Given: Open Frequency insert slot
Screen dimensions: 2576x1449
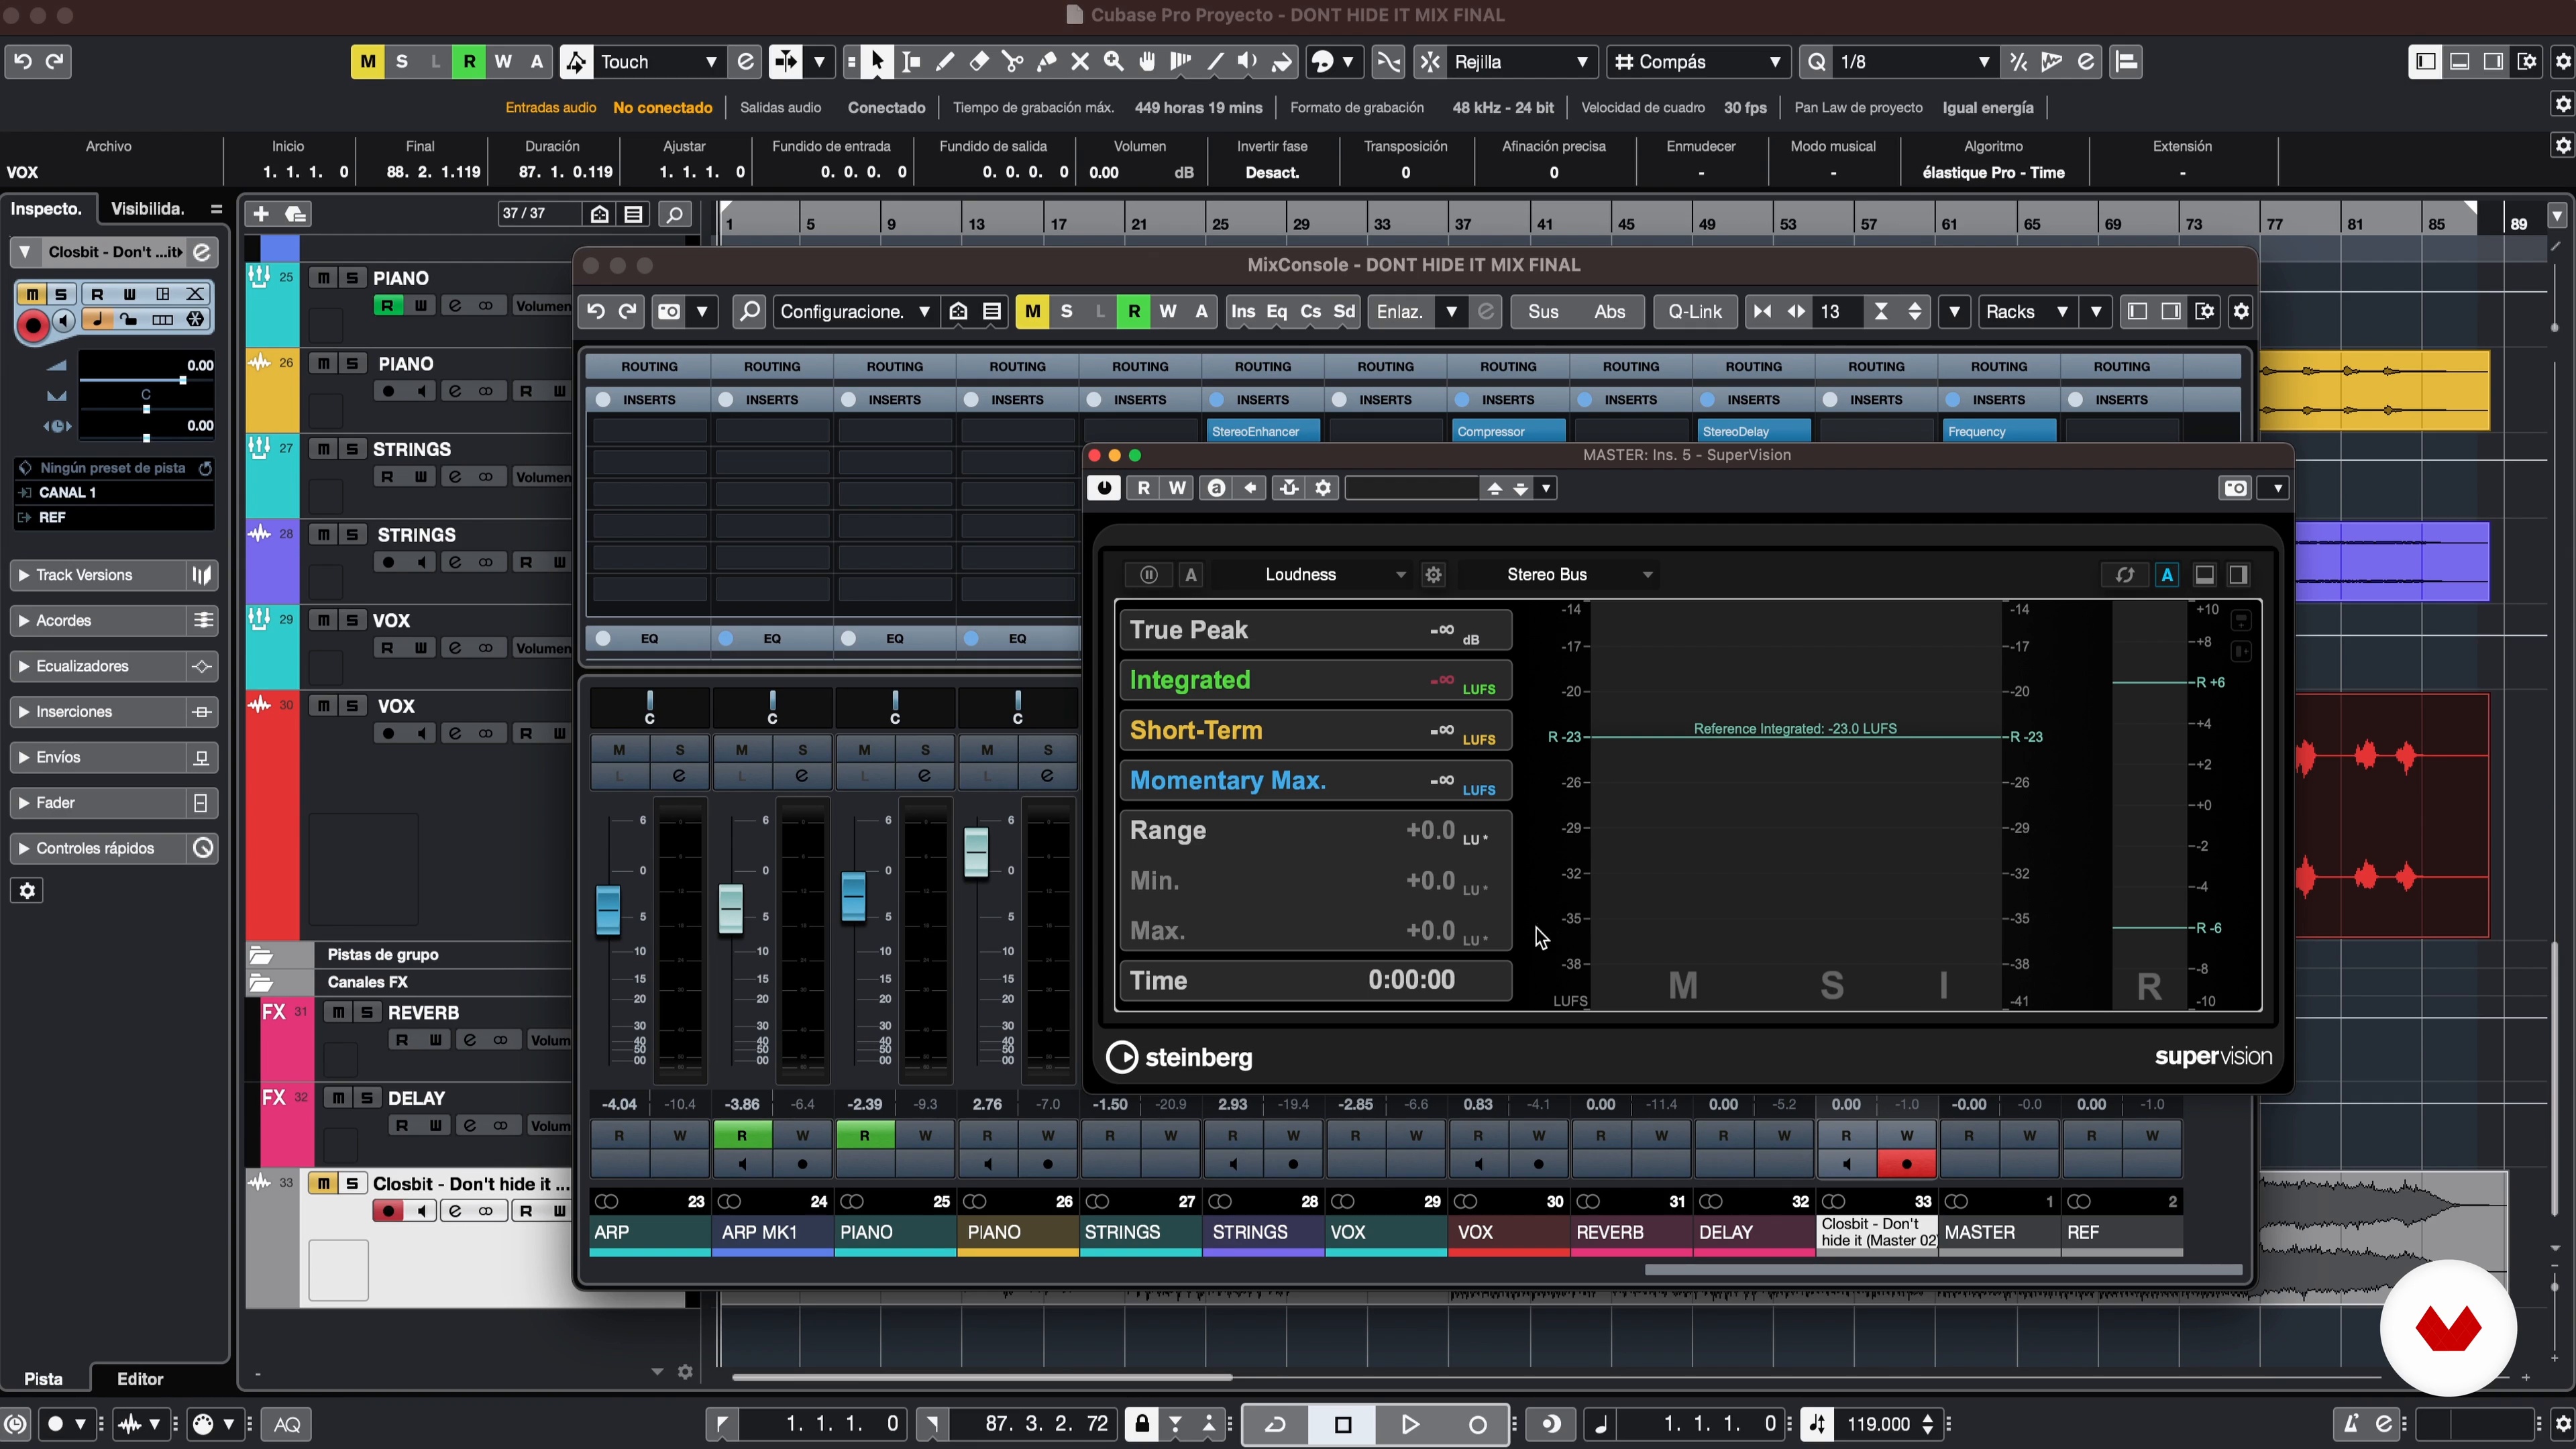Looking at the screenshot, I should click(x=1999, y=432).
